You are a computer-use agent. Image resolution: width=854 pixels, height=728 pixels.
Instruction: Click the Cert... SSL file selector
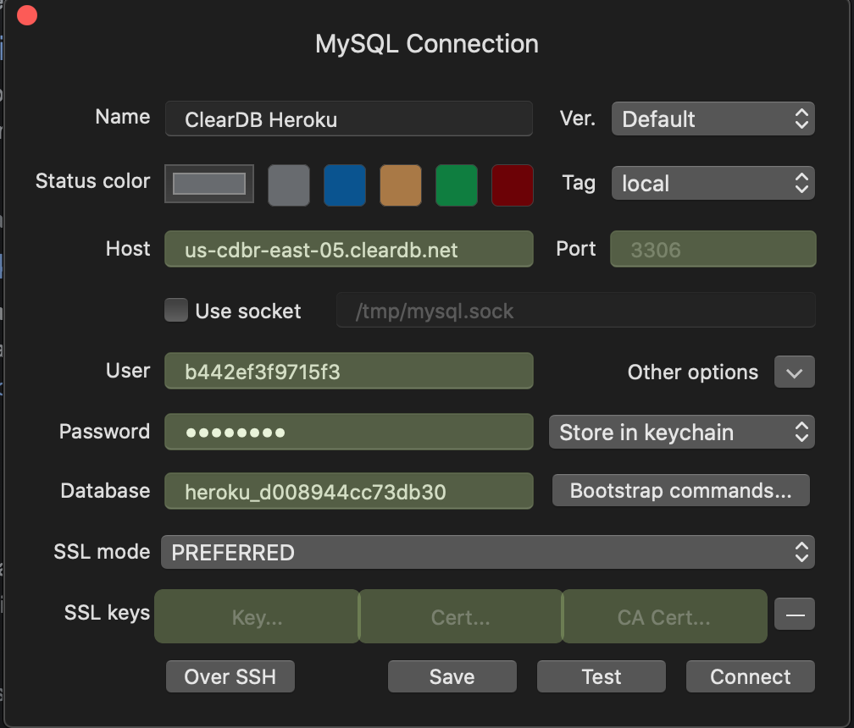click(x=460, y=616)
